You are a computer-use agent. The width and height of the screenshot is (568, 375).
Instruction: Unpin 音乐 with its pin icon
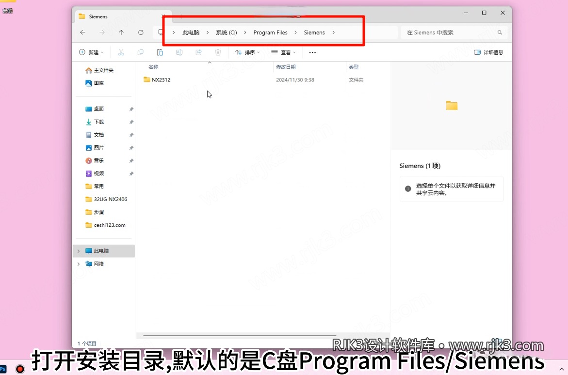(131, 160)
